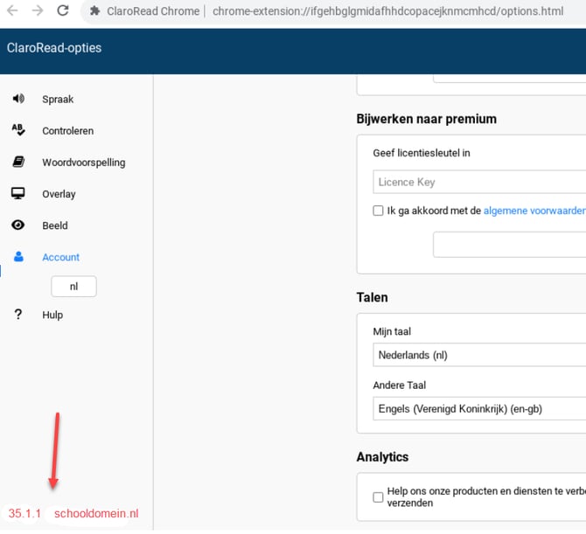Click the browser forward arrow
Screen dimensions: 586x534
click(x=38, y=11)
